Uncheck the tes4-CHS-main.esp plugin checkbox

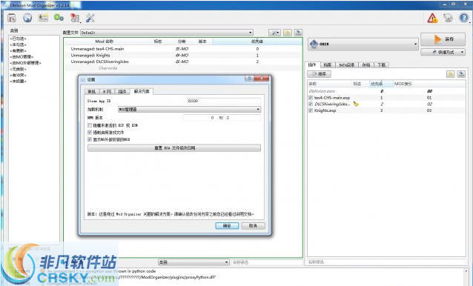311,98
